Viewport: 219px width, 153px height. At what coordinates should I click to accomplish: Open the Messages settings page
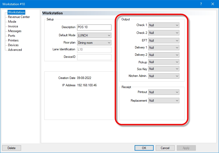pyautogui.click(x=15, y=31)
